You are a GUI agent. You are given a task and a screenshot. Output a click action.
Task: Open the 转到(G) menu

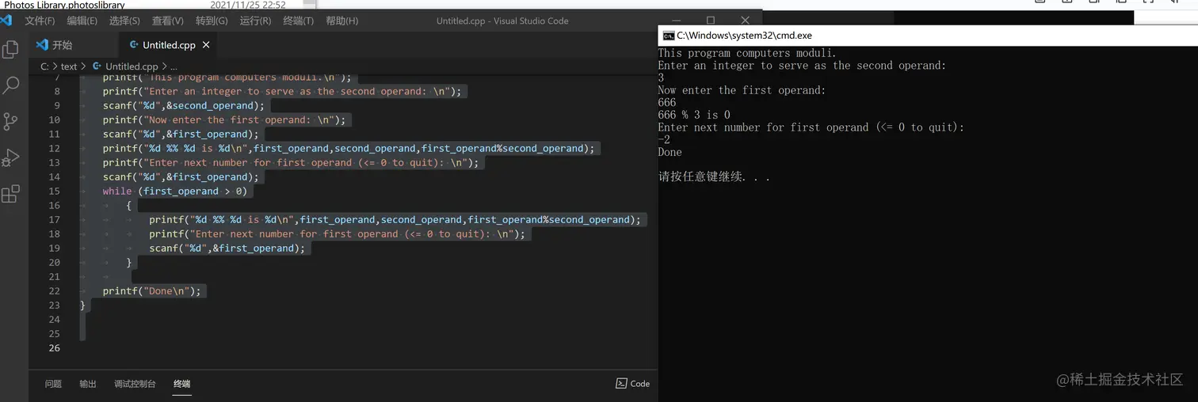point(212,21)
